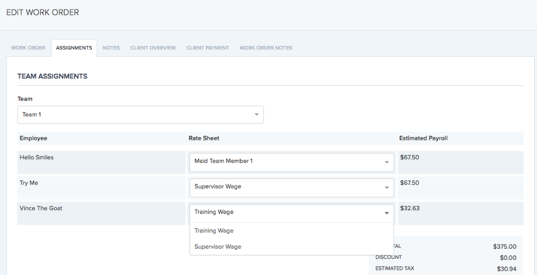Click arrow next to Try Me's Supervisor Wage
537x275 pixels.
387,188
